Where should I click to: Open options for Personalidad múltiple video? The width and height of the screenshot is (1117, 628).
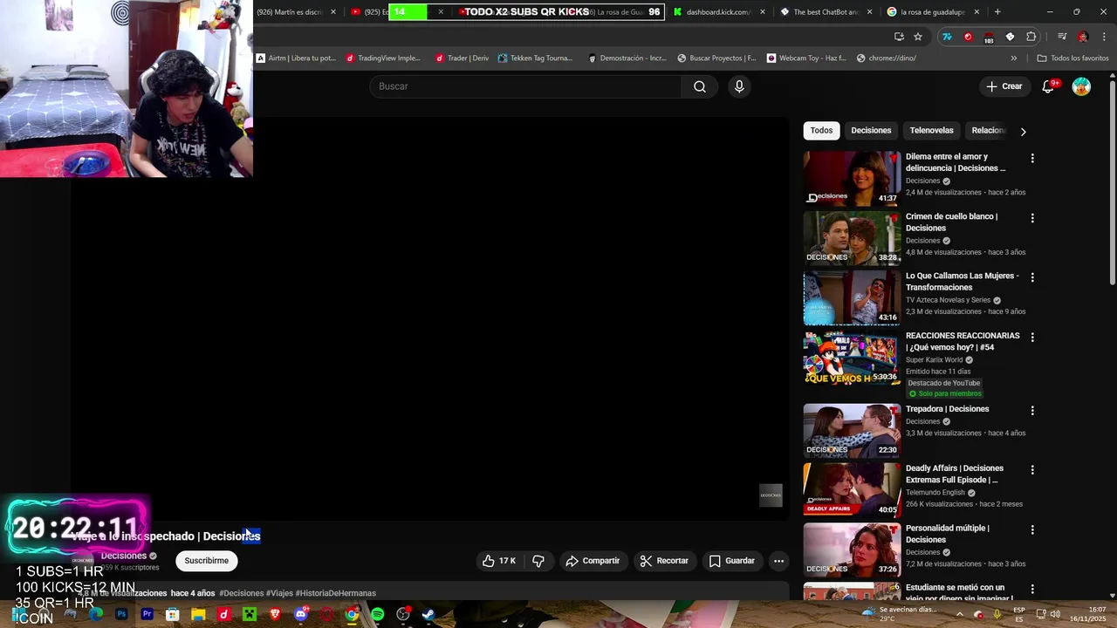click(1032, 529)
